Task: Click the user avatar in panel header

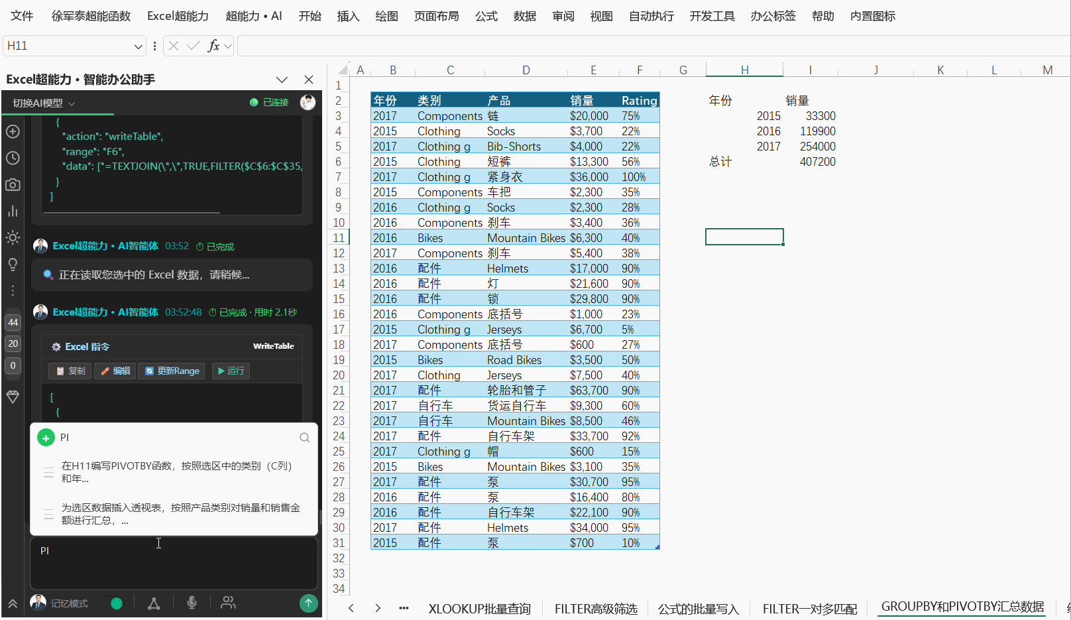Action: pos(308,102)
